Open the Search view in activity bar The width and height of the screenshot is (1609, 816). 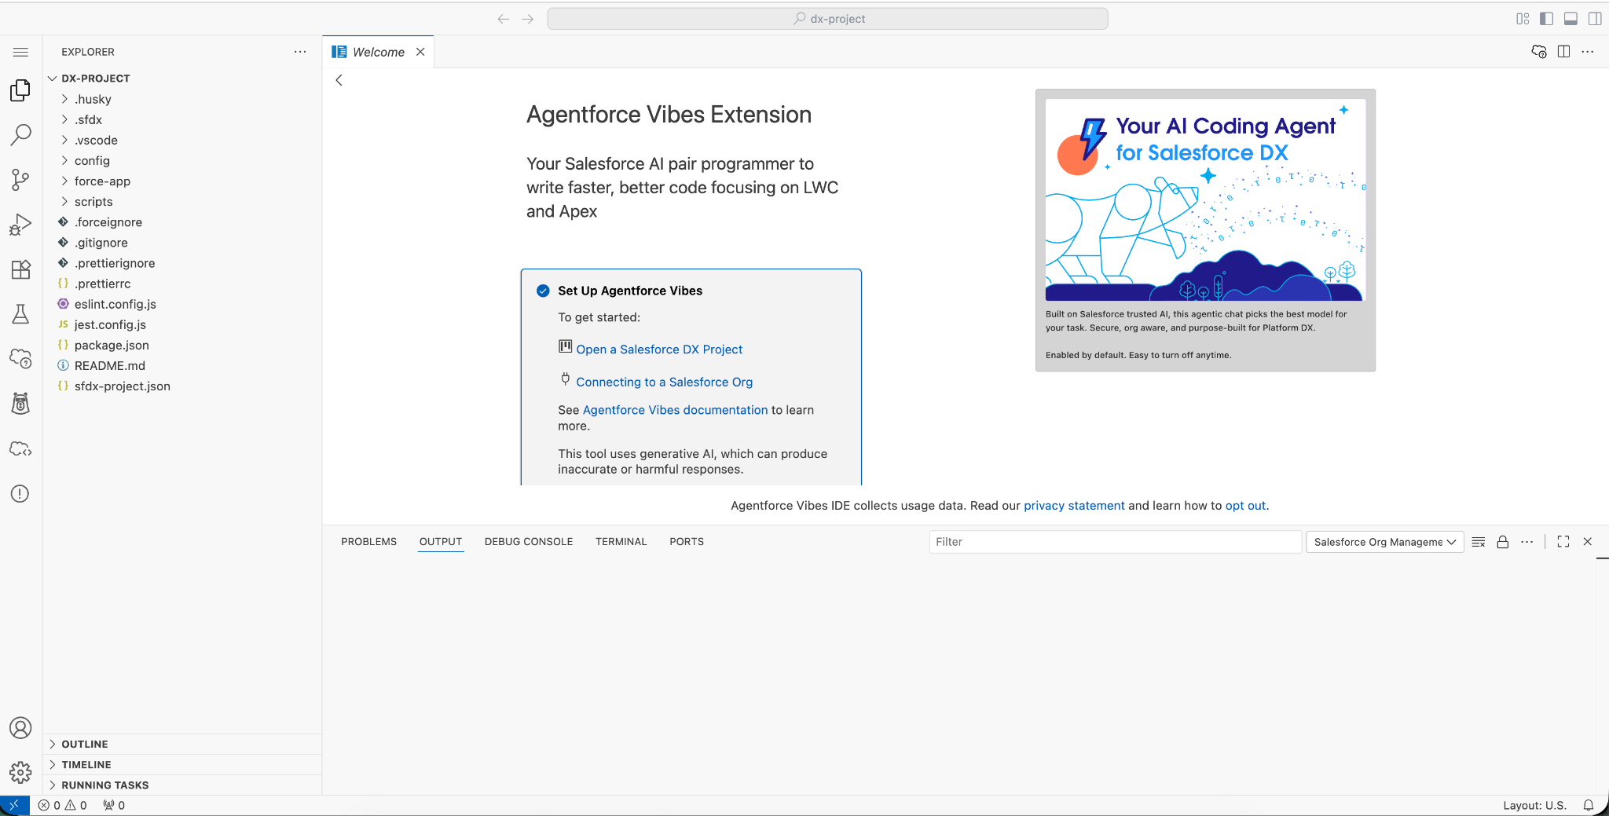tap(20, 134)
